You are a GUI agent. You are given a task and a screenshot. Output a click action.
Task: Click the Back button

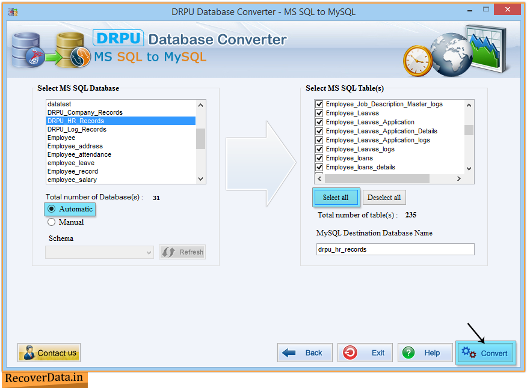pyautogui.click(x=305, y=353)
